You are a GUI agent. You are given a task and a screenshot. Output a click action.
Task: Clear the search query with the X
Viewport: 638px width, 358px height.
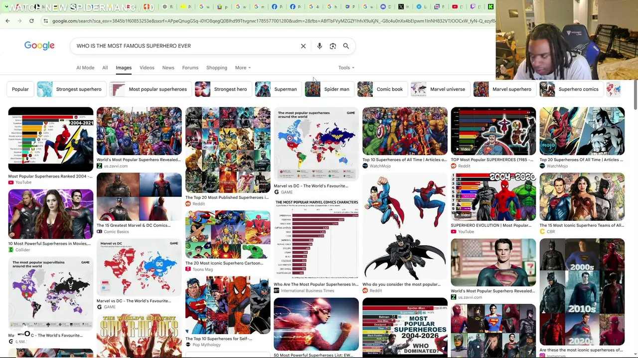coord(303,46)
